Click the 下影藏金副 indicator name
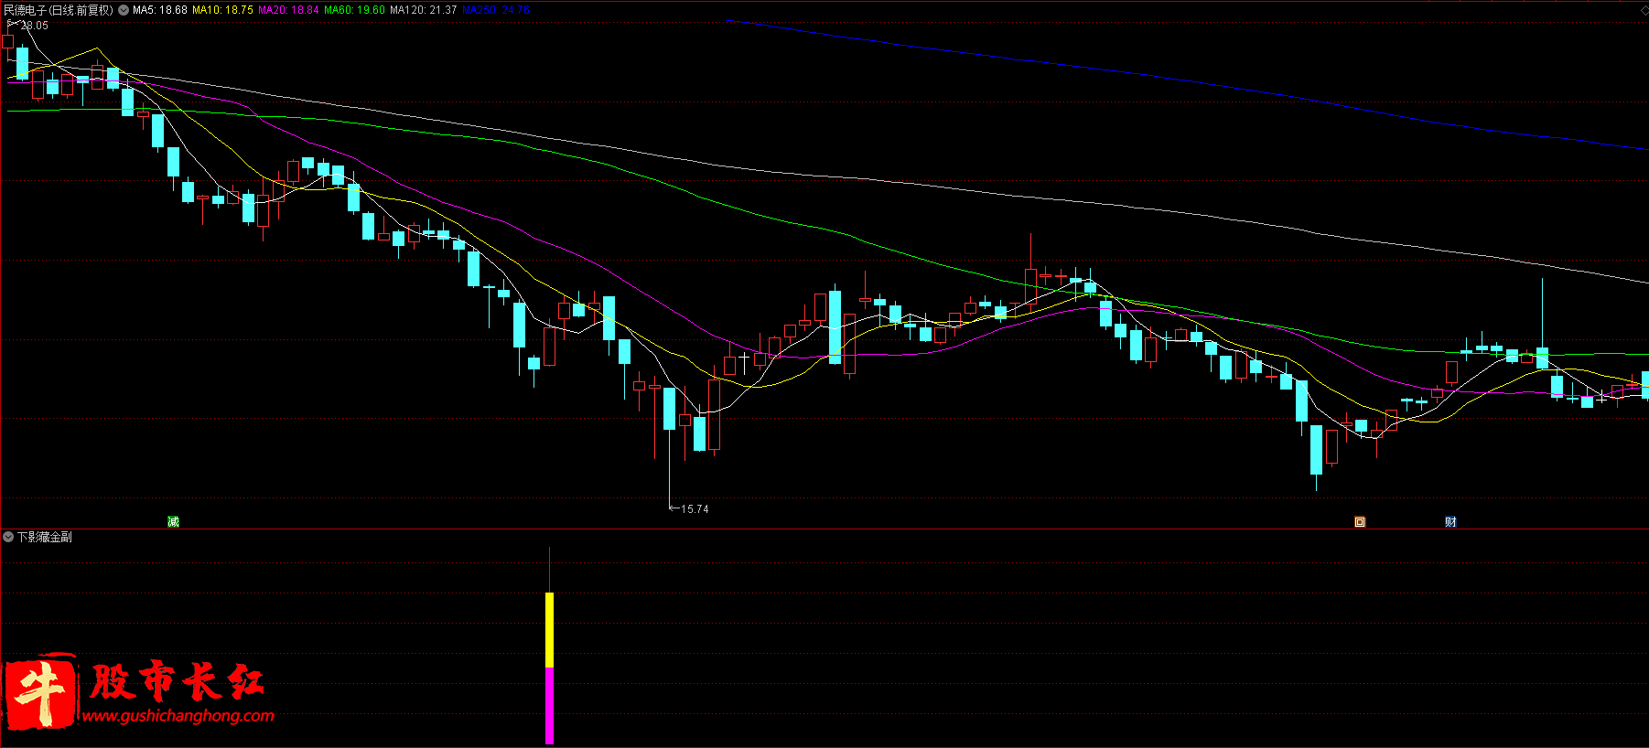1649x748 pixels. (x=44, y=537)
